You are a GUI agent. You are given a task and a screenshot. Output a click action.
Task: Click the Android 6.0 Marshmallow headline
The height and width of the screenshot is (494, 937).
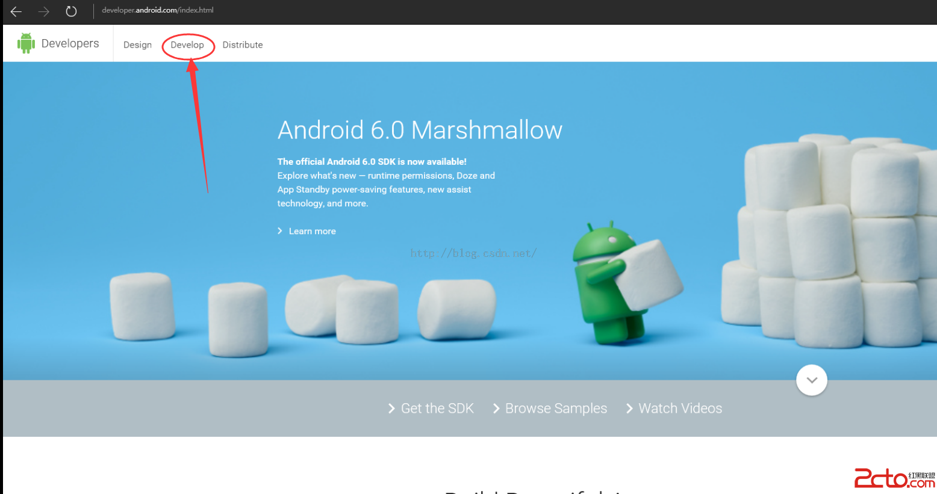(420, 130)
